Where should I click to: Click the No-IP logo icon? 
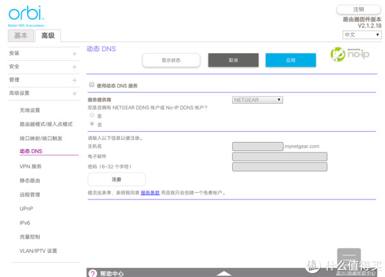[x=345, y=54]
